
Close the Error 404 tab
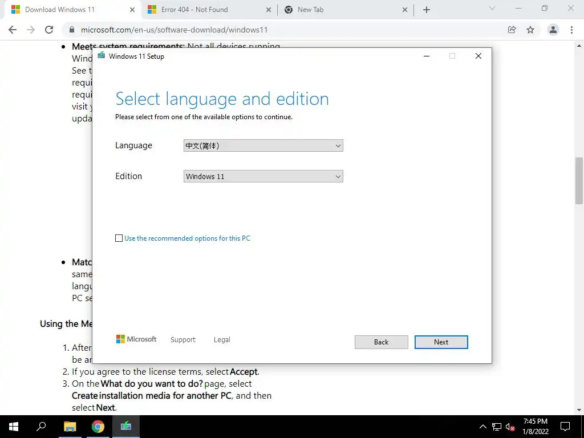(269, 10)
